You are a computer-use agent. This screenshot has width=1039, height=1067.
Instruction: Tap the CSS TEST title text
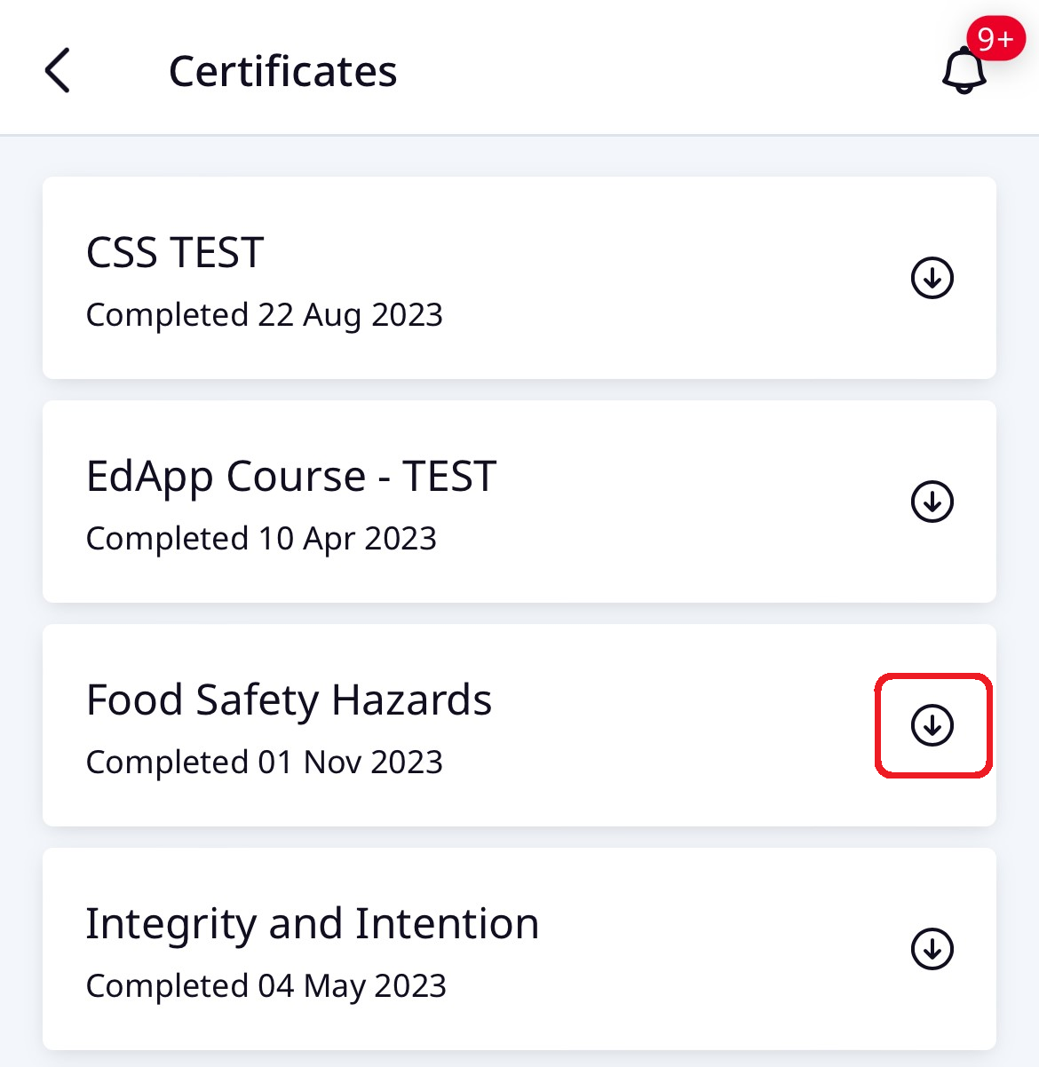point(174,252)
